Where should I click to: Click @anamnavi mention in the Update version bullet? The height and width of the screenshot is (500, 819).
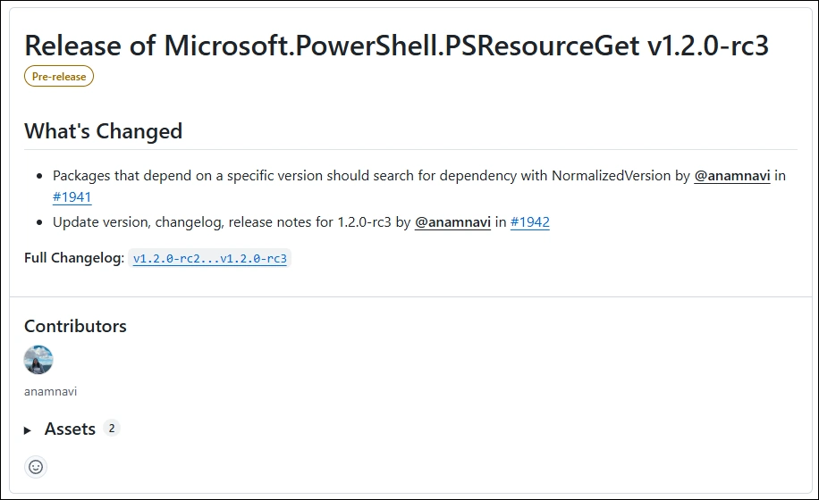point(452,221)
